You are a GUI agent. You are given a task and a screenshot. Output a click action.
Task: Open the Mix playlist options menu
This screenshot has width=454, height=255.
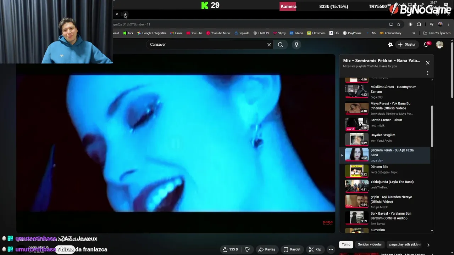pos(428,73)
